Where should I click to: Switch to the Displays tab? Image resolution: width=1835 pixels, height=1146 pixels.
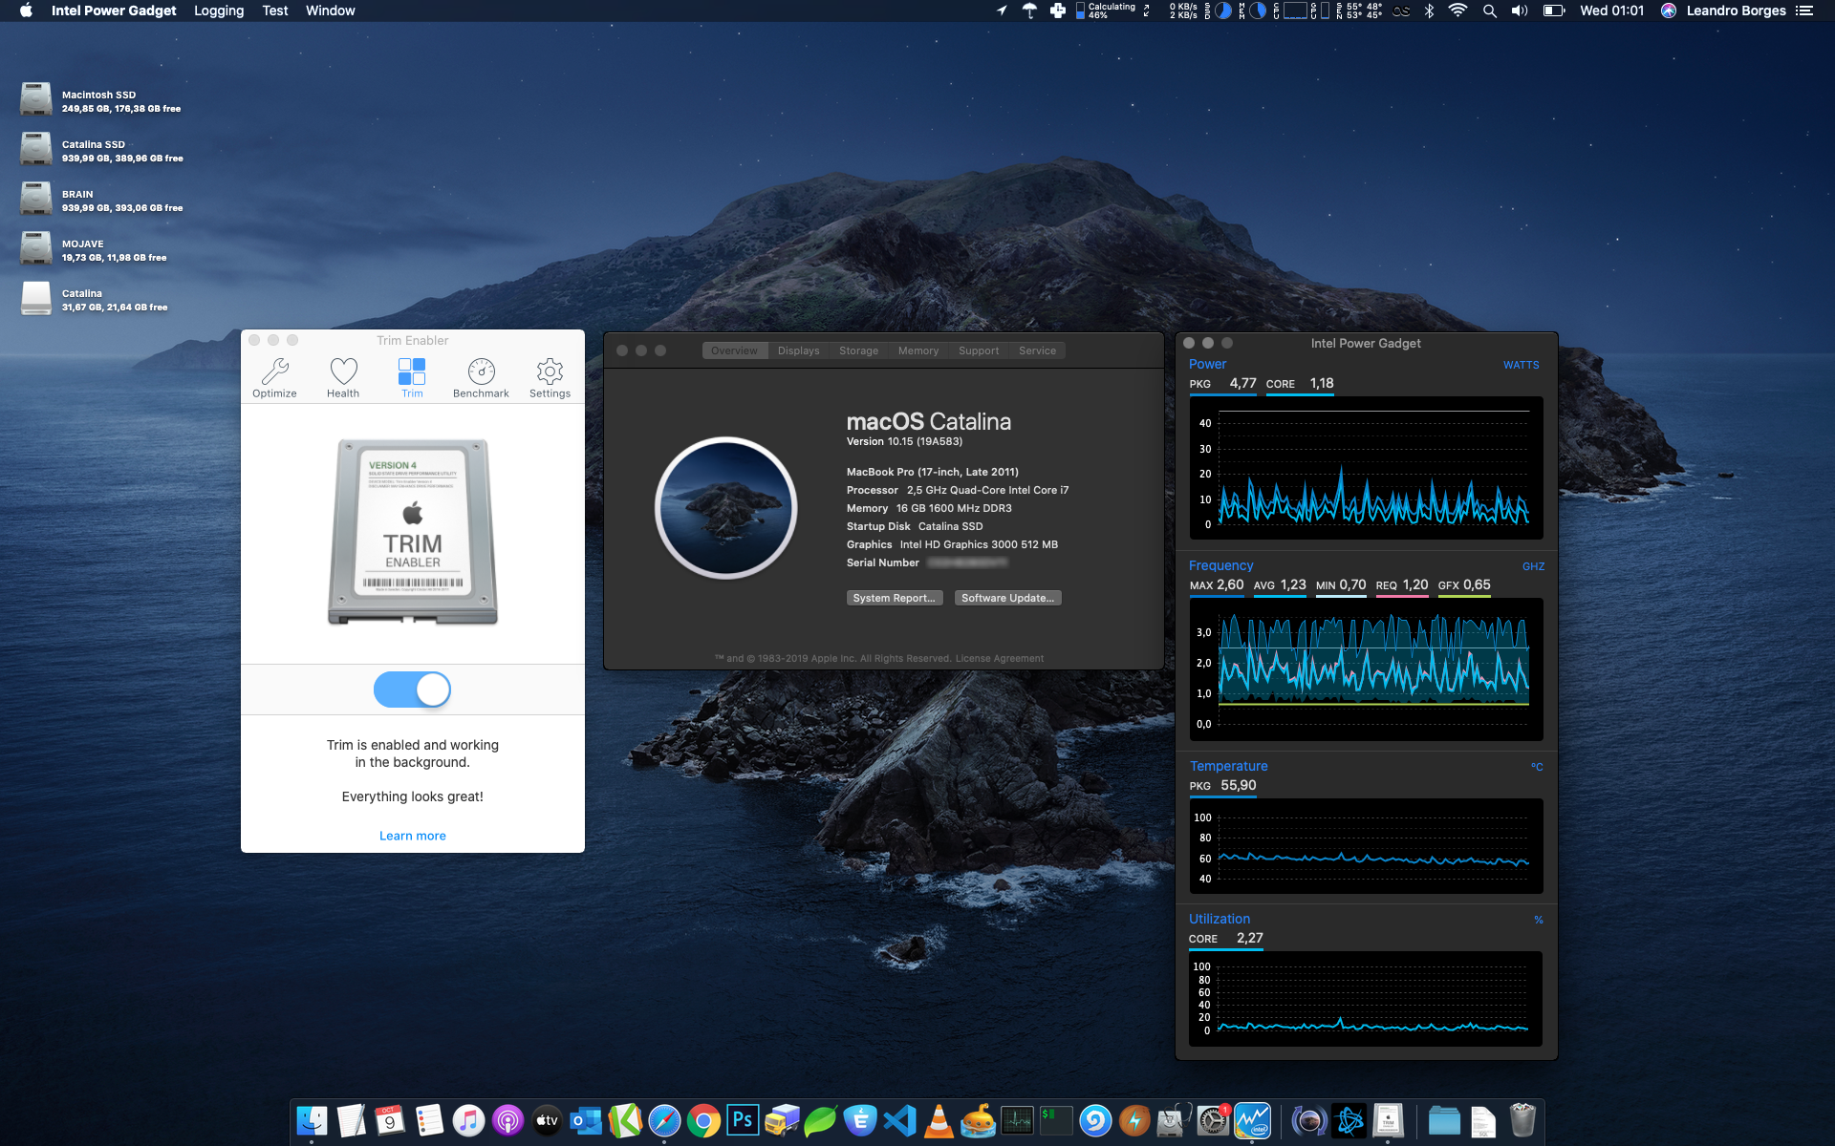pyautogui.click(x=798, y=350)
